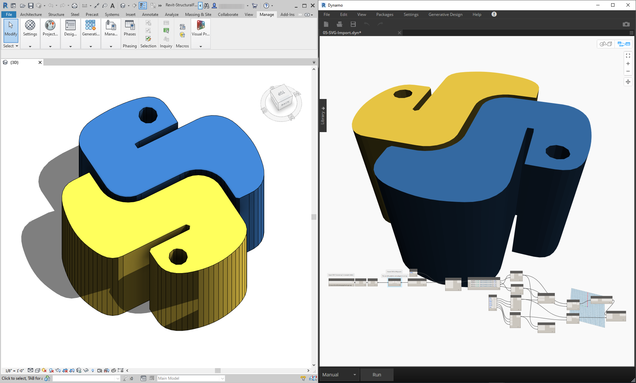Switch to Massing & Site ribbon tab
Viewport: 636px width, 383px height.
[x=198, y=15]
